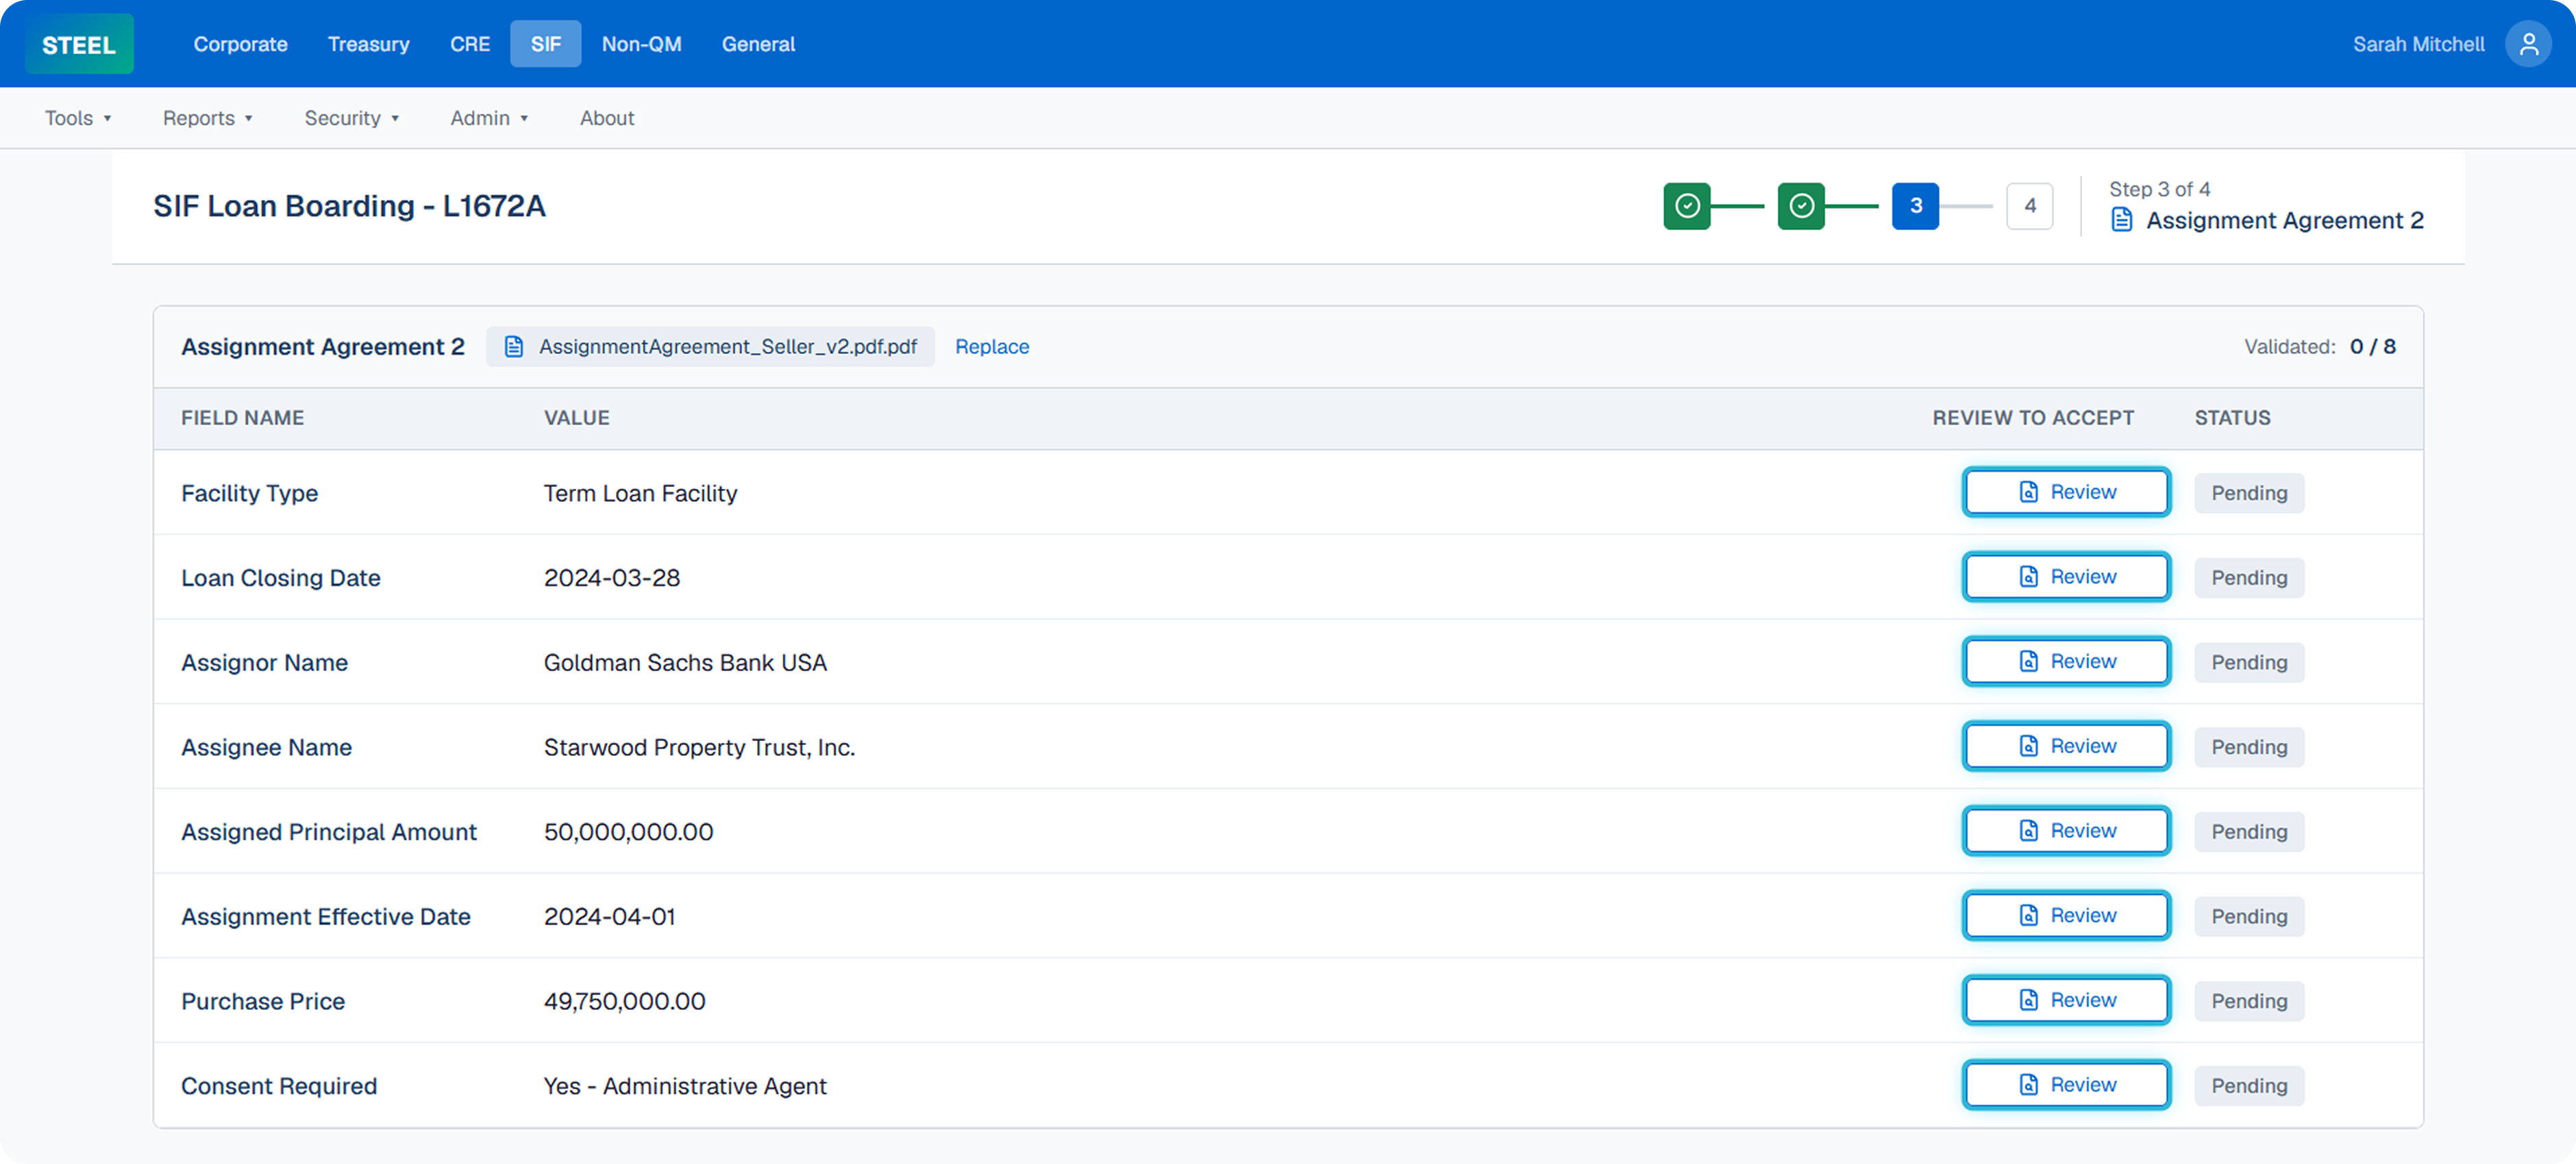Click the VALUE column header
The height and width of the screenshot is (1164, 2576).
(576, 418)
